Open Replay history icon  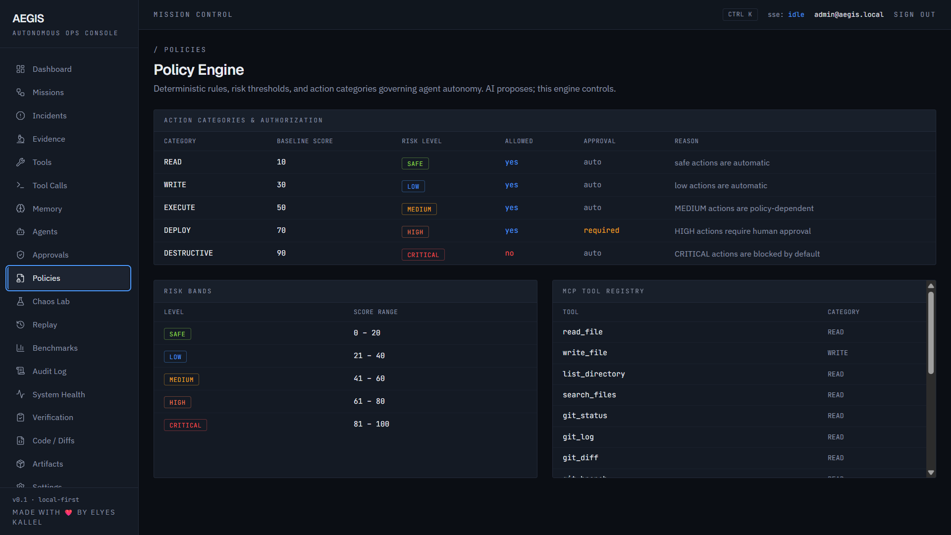click(x=20, y=325)
